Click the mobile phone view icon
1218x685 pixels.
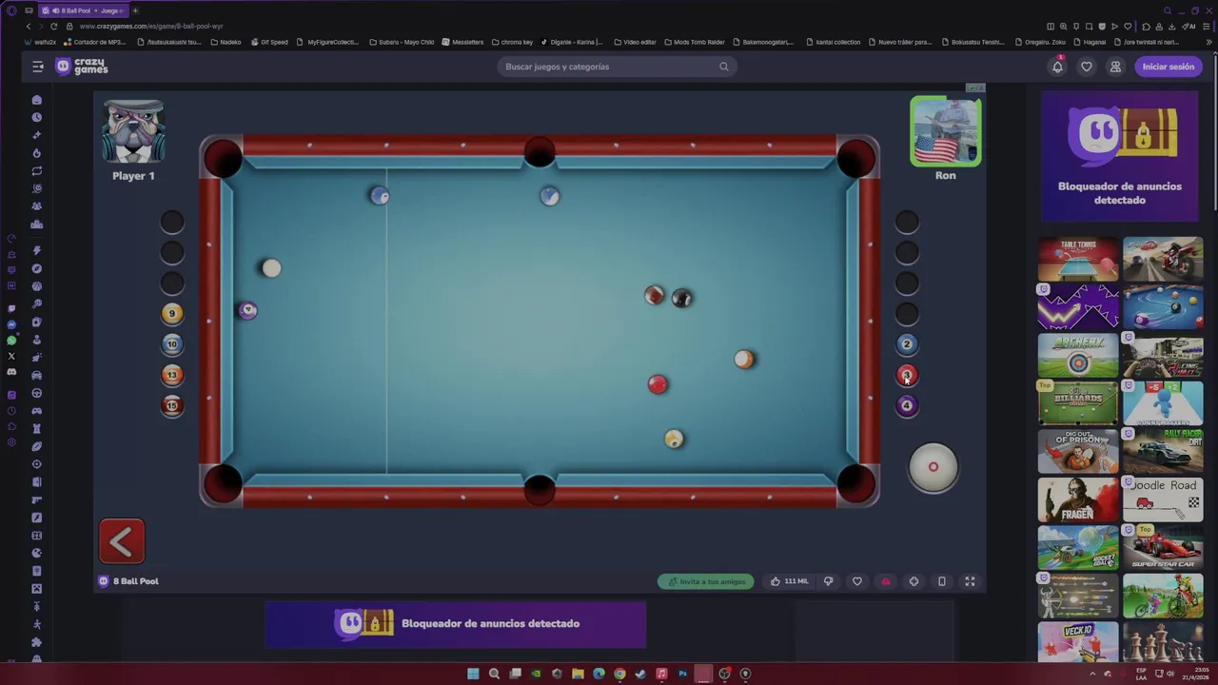point(942,581)
